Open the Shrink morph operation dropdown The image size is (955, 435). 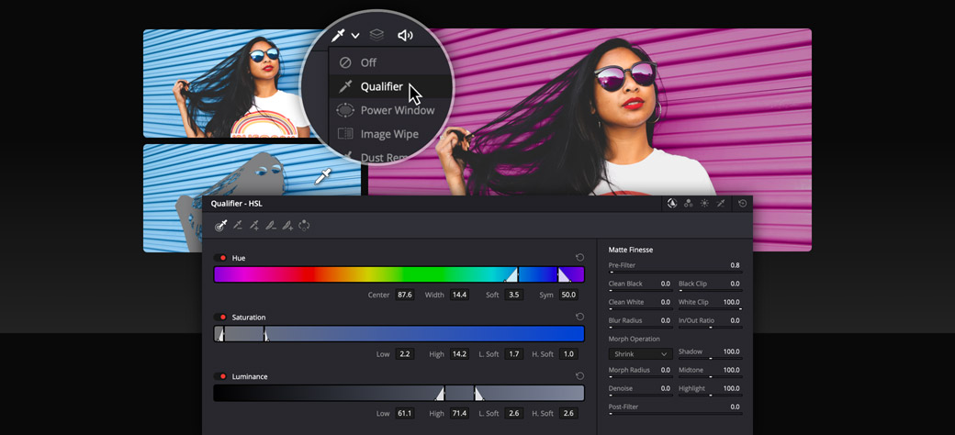pos(640,354)
